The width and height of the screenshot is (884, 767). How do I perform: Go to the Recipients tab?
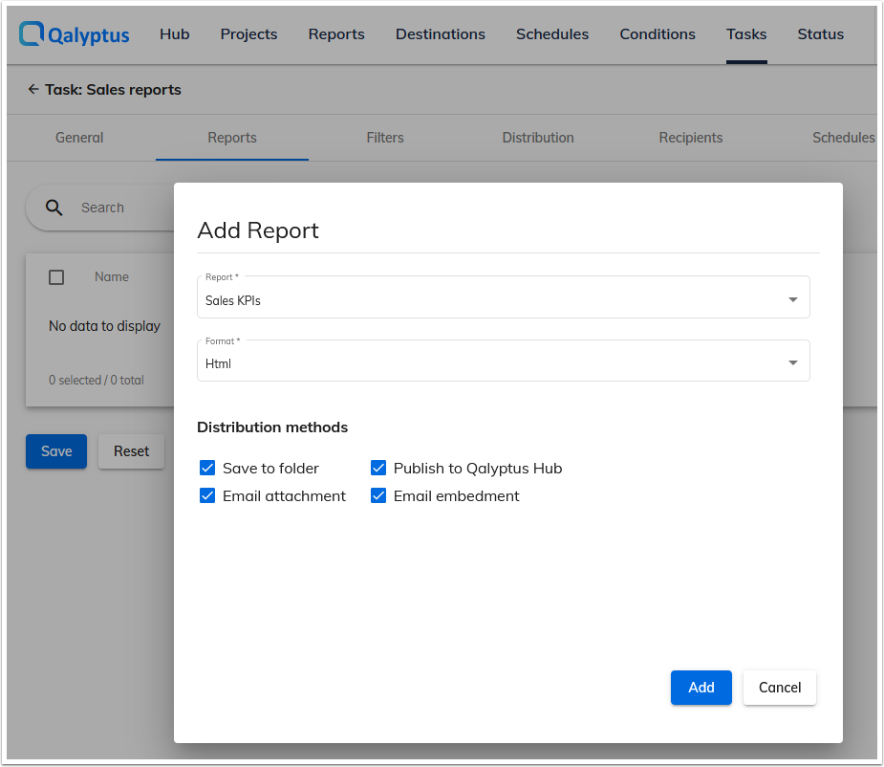pos(690,138)
